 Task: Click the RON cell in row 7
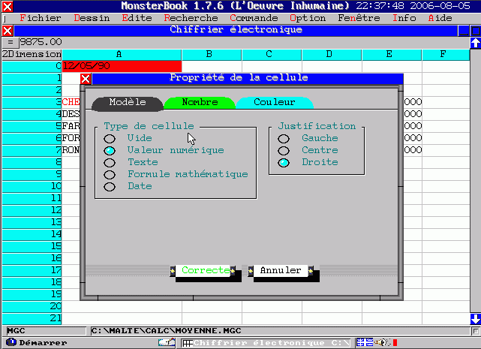pyautogui.click(x=71, y=150)
